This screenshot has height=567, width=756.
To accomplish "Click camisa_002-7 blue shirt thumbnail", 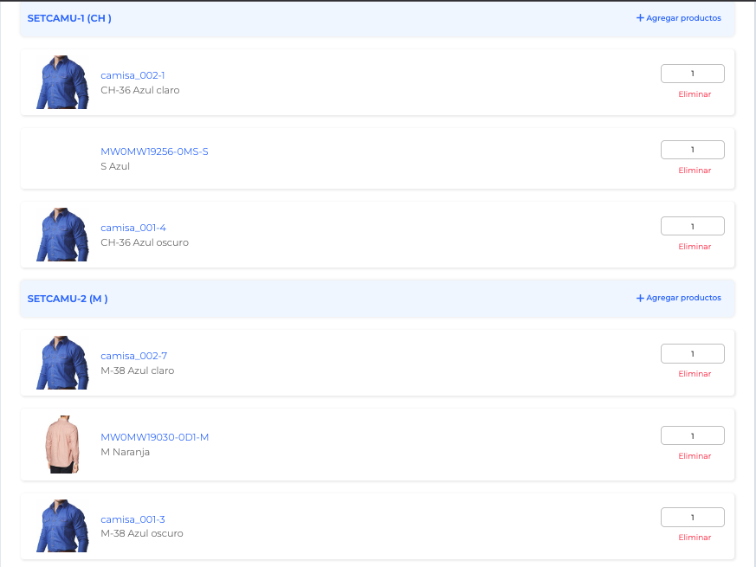I will coord(62,363).
